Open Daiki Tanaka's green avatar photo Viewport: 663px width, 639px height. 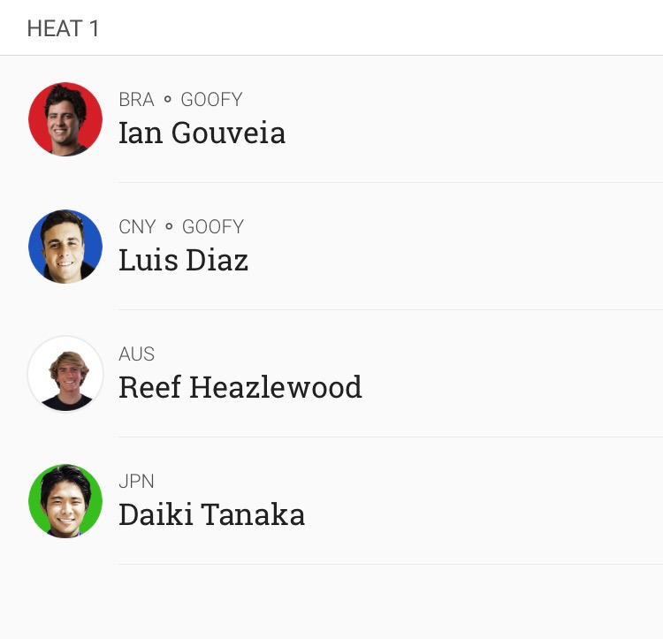pyautogui.click(x=65, y=501)
